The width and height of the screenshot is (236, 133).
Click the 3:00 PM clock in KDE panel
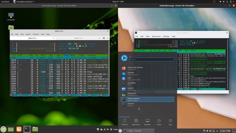[x=225, y=131]
